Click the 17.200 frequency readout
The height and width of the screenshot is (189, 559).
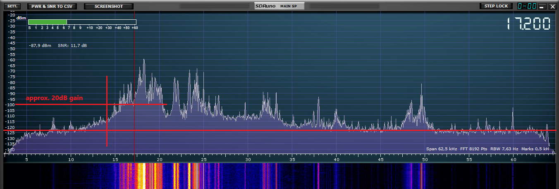click(529, 24)
